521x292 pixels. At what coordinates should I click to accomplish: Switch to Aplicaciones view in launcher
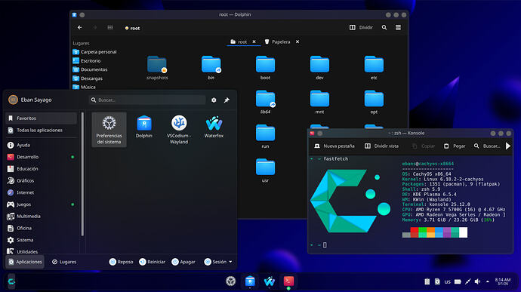pyautogui.click(x=25, y=262)
